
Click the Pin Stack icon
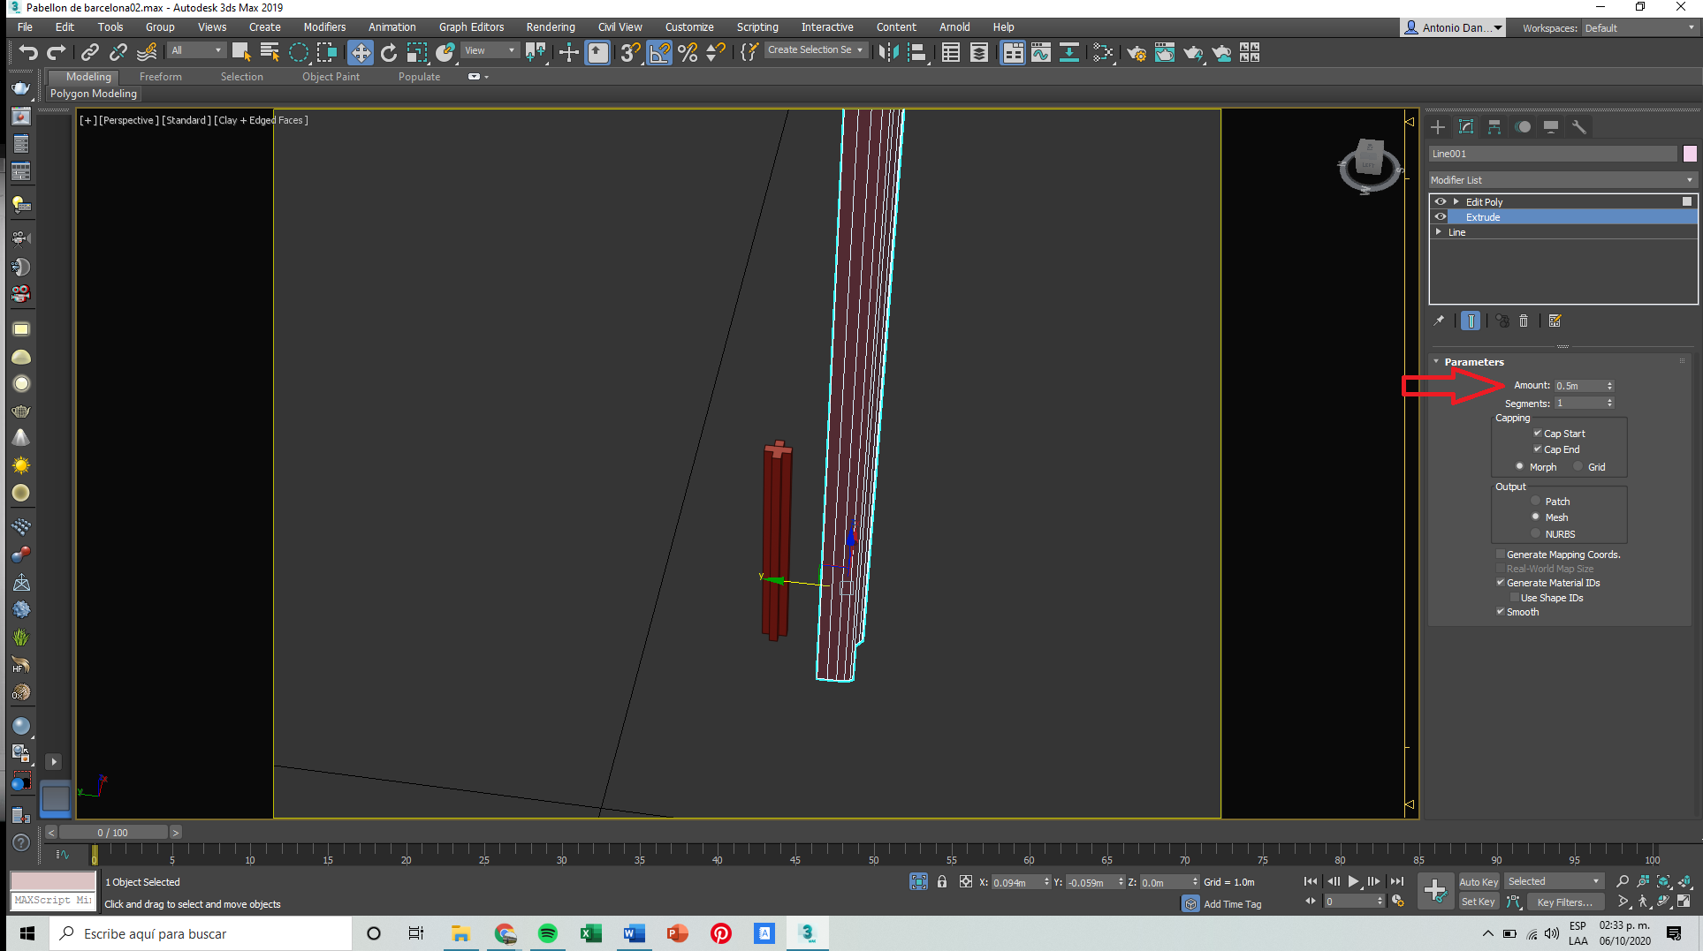click(x=1439, y=321)
